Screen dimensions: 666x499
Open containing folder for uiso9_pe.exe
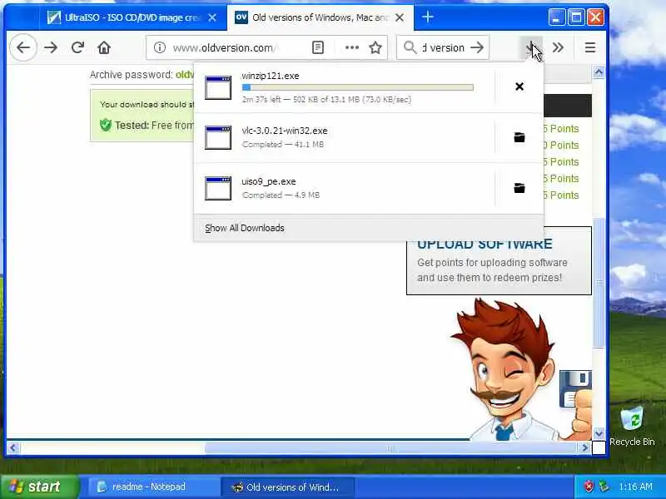(519, 188)
